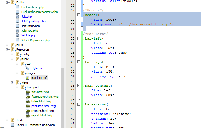Fold the .bar-status CSS rule block
Image resolution: width=201 pixels, height=128 pixels.
click(x=79, y=104)
